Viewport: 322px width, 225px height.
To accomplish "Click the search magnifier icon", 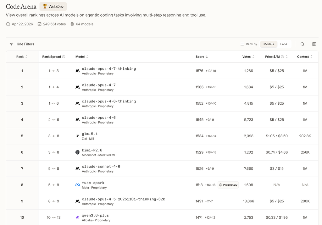I will click(302, 44).
